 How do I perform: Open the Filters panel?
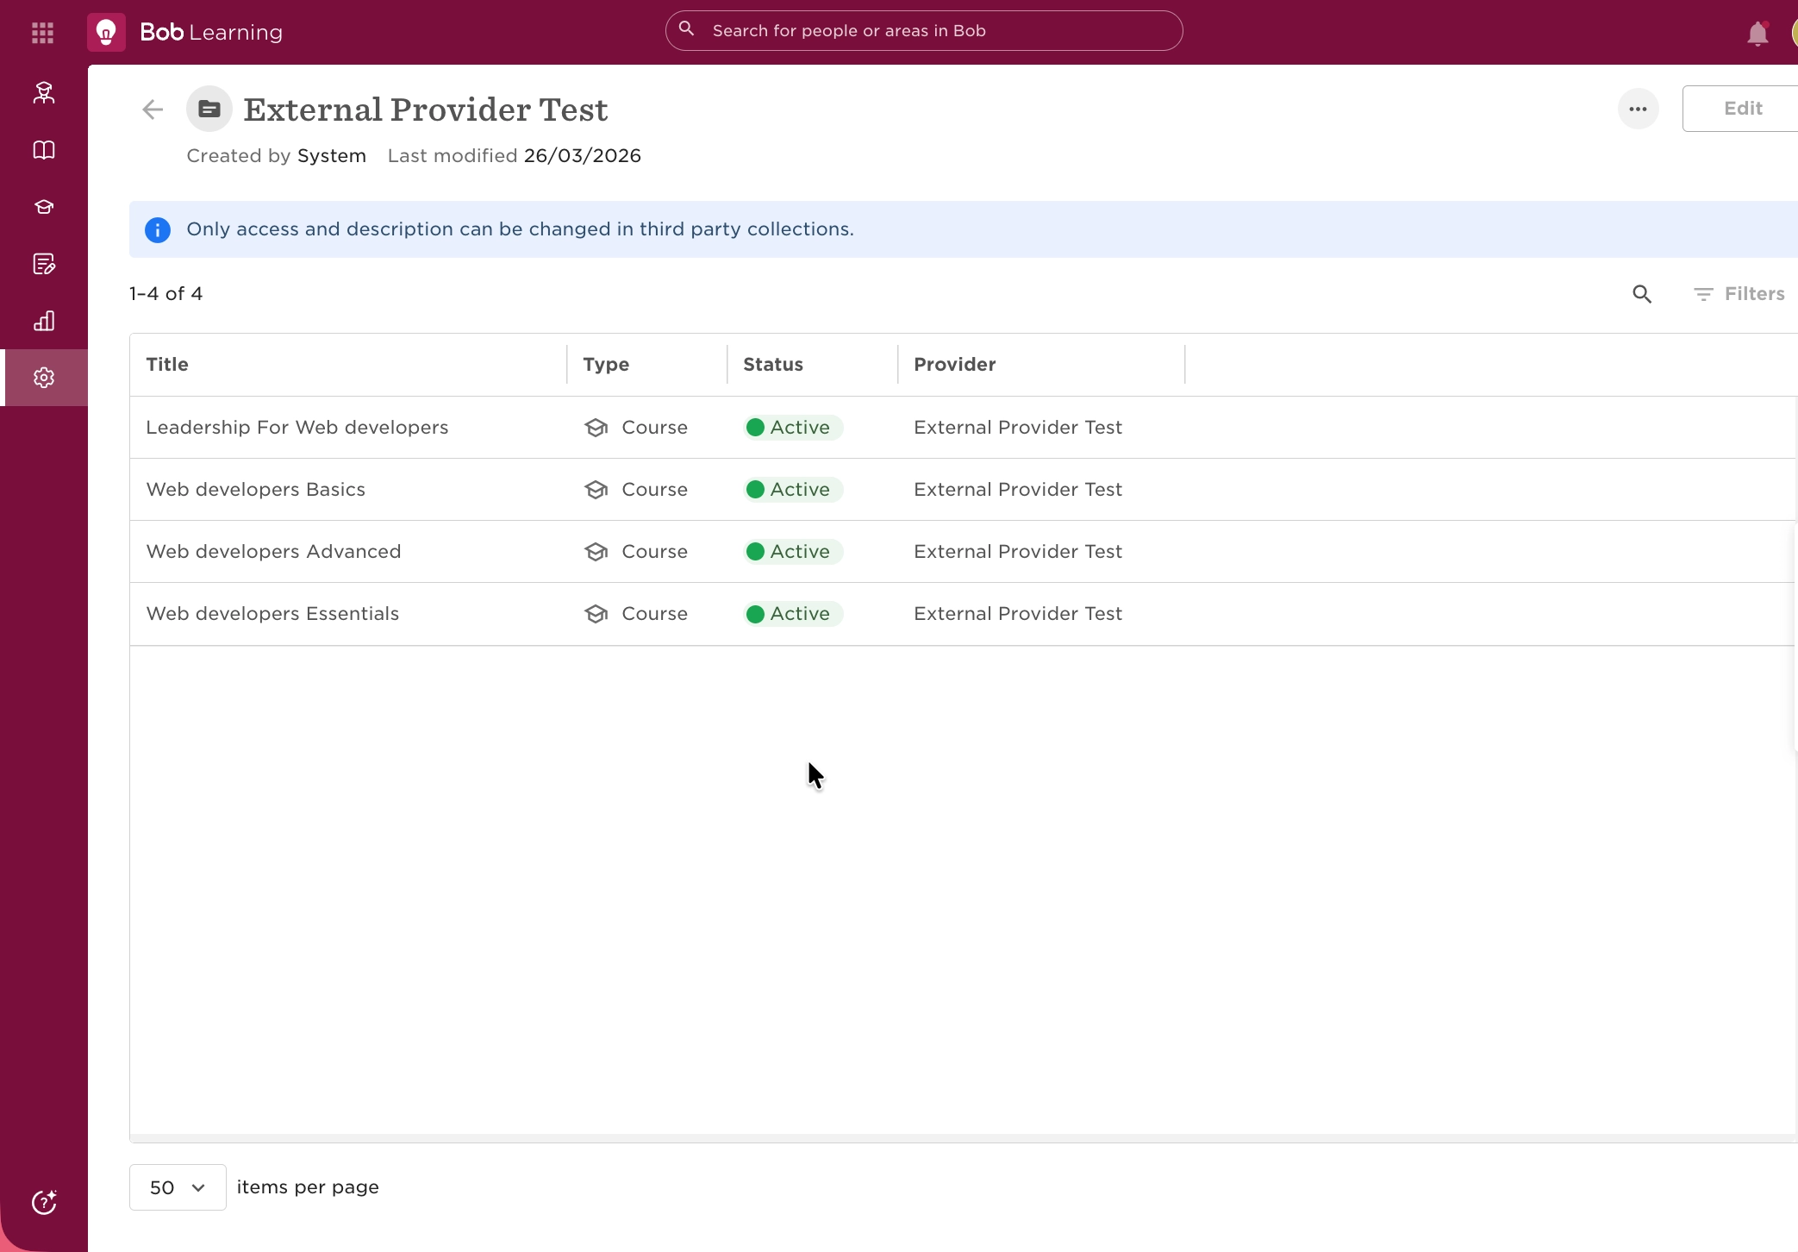[x=1739, y=294]
